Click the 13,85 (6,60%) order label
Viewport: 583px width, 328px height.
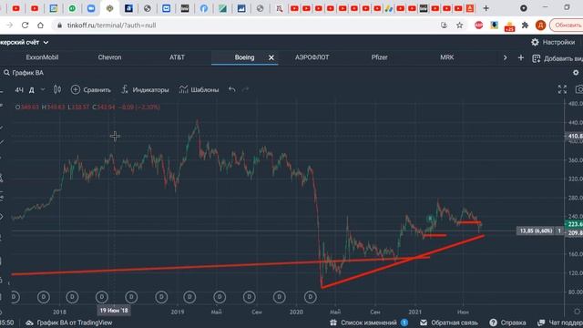click(x=536, y=231)
